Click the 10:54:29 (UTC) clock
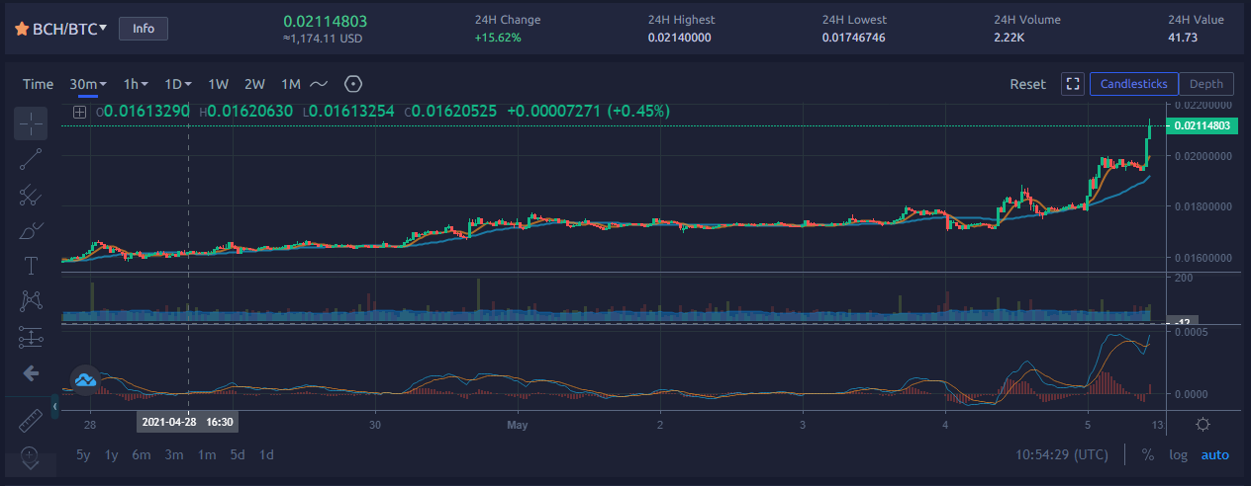Screen dimensions: 1251x486 [x=1062, y=455]
